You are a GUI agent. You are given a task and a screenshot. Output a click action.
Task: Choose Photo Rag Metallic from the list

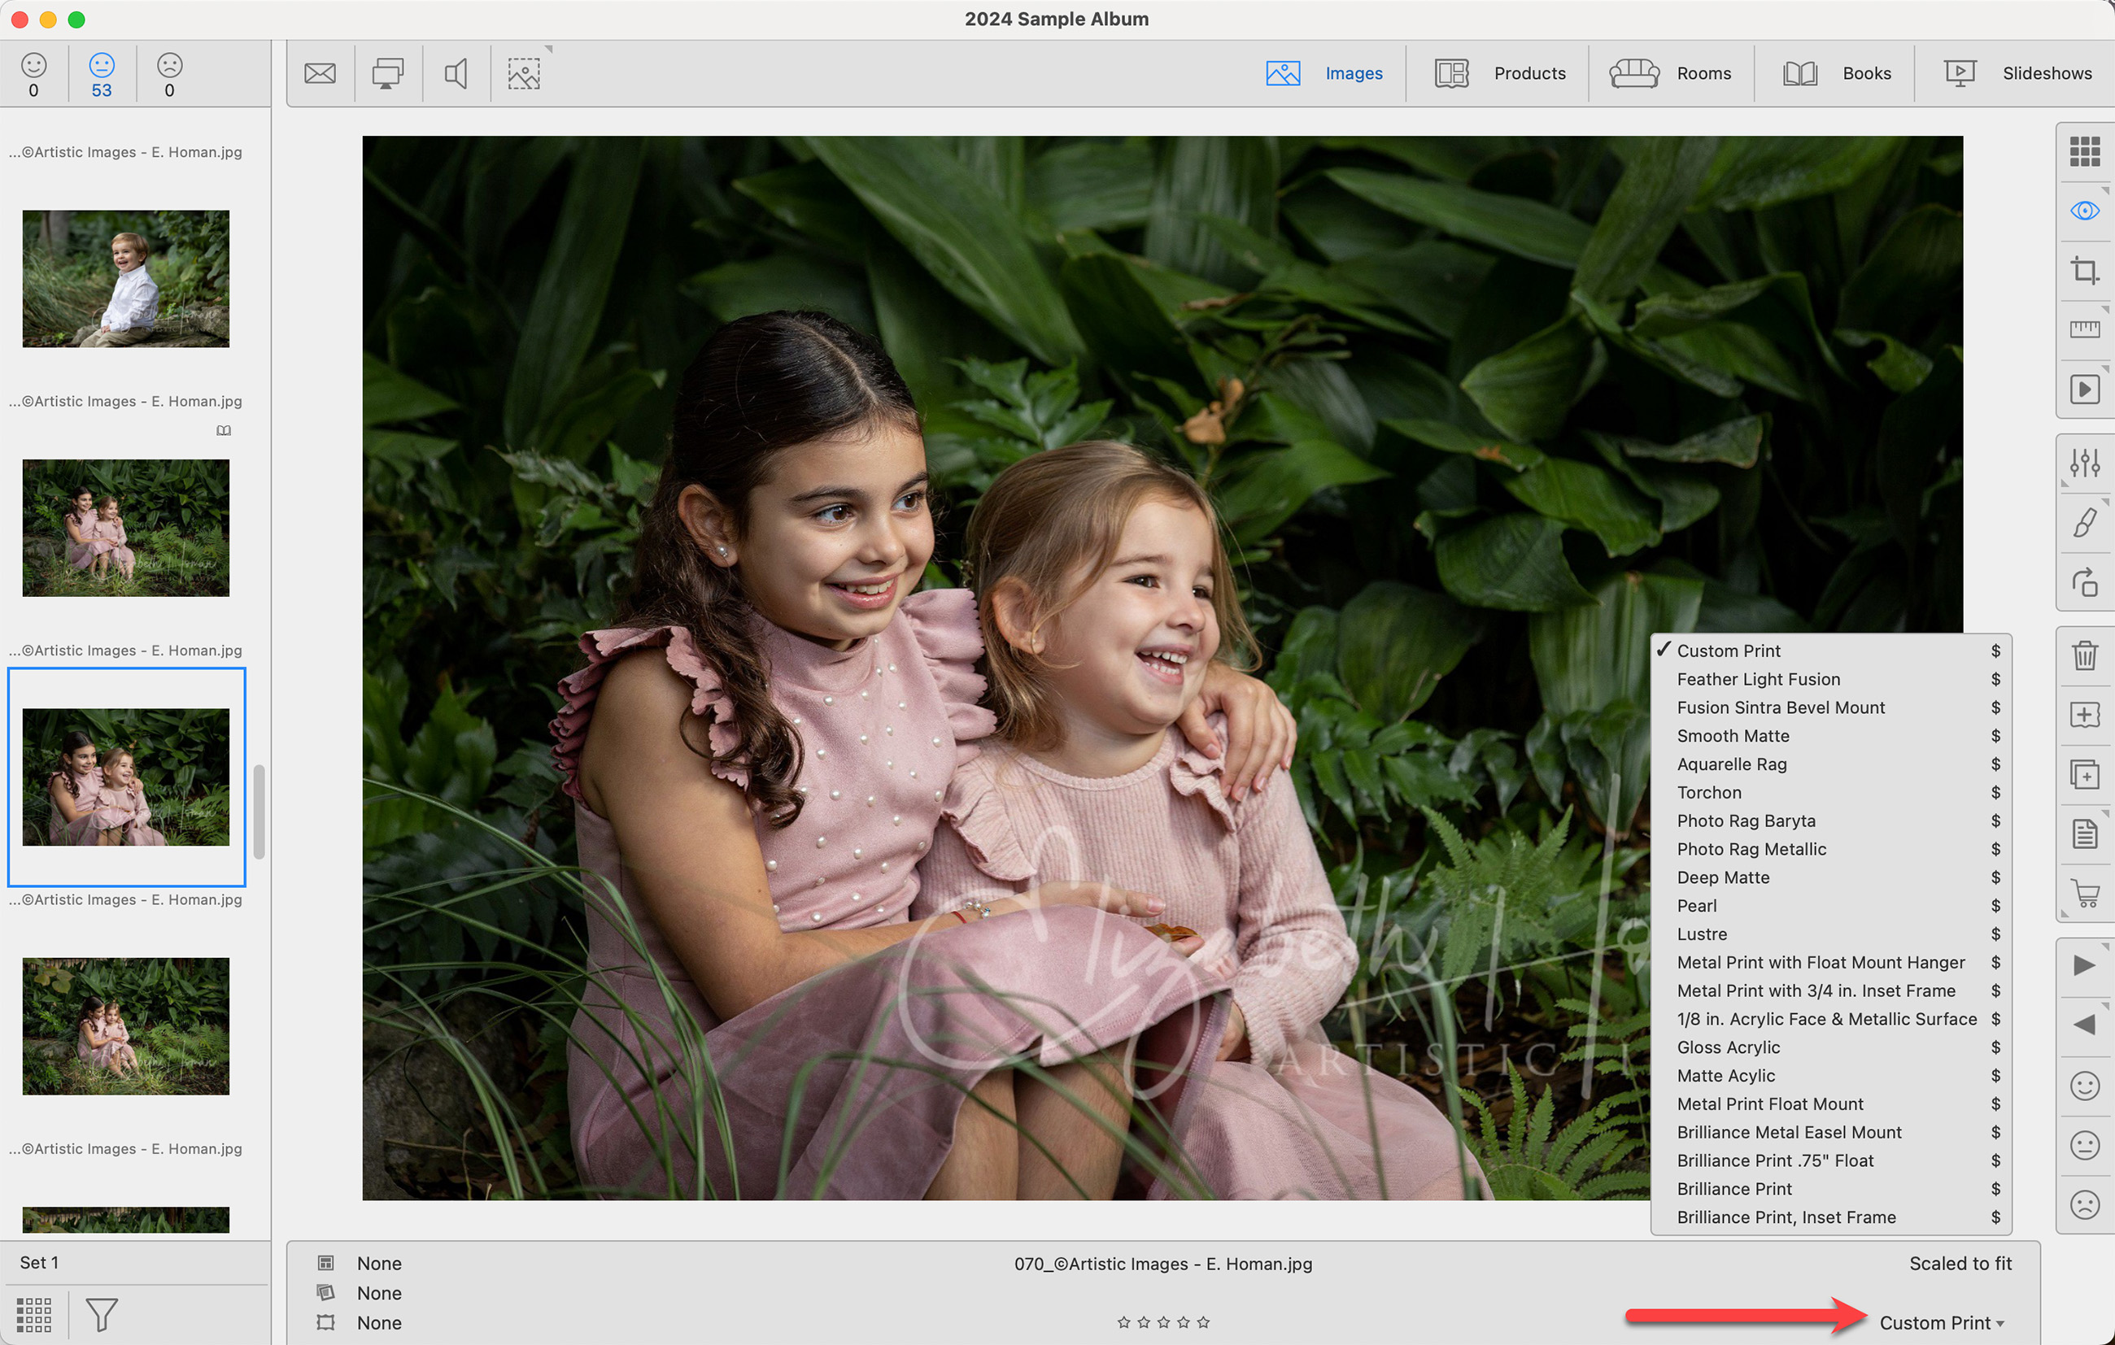1751,849
